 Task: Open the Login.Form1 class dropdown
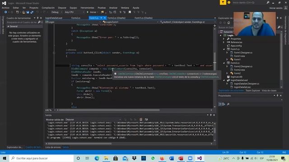click(131, 22)
